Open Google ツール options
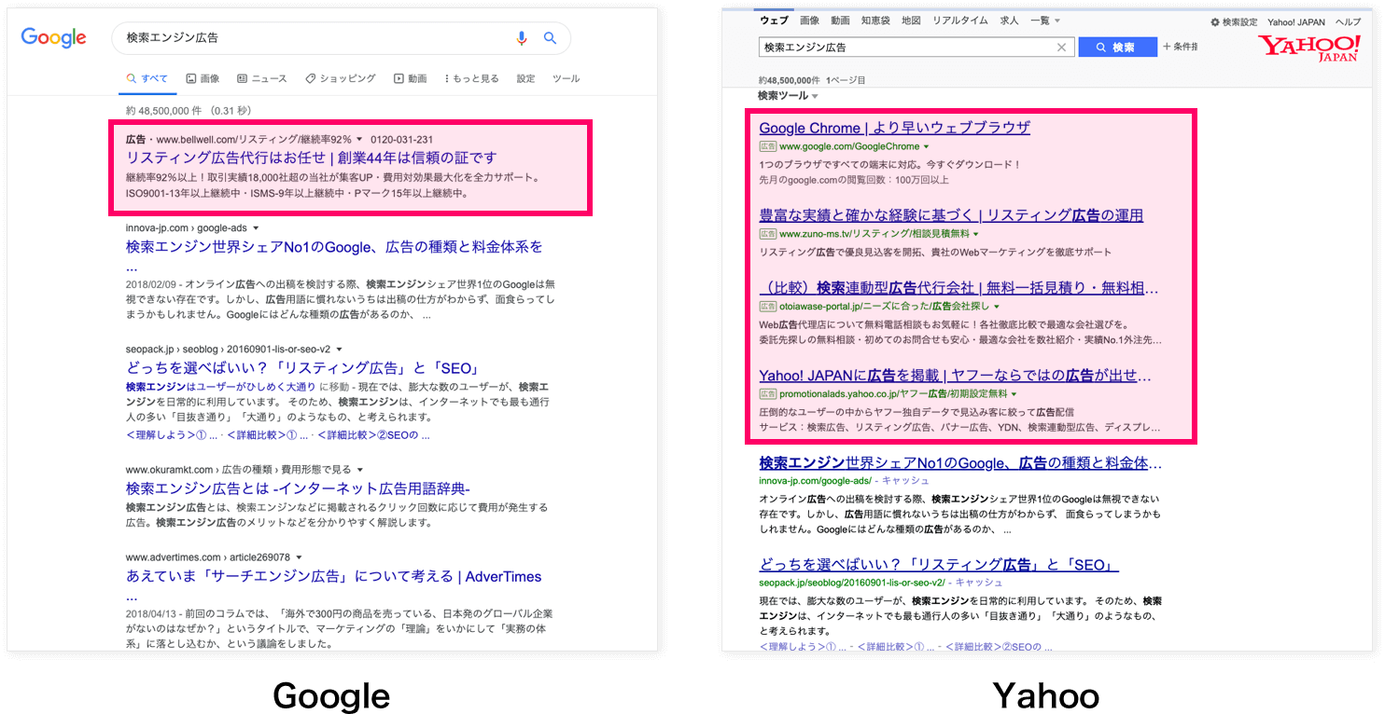Viewport: 1385px width, 714px height. point(566,78)
